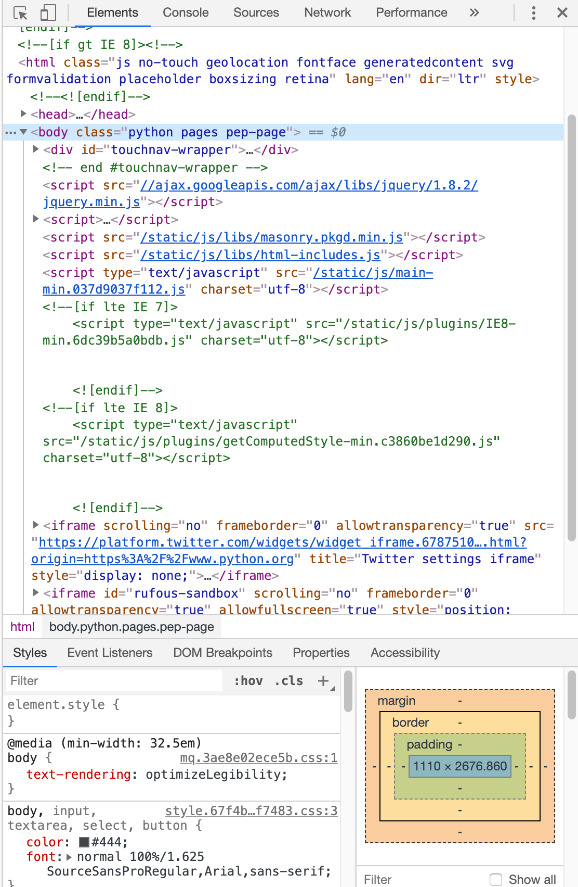The height and width of the screenshot is (887, 578).
Task: Open the mq.3ae8e02ece5b.css:1 source link
Action: (x=259, y=758)
